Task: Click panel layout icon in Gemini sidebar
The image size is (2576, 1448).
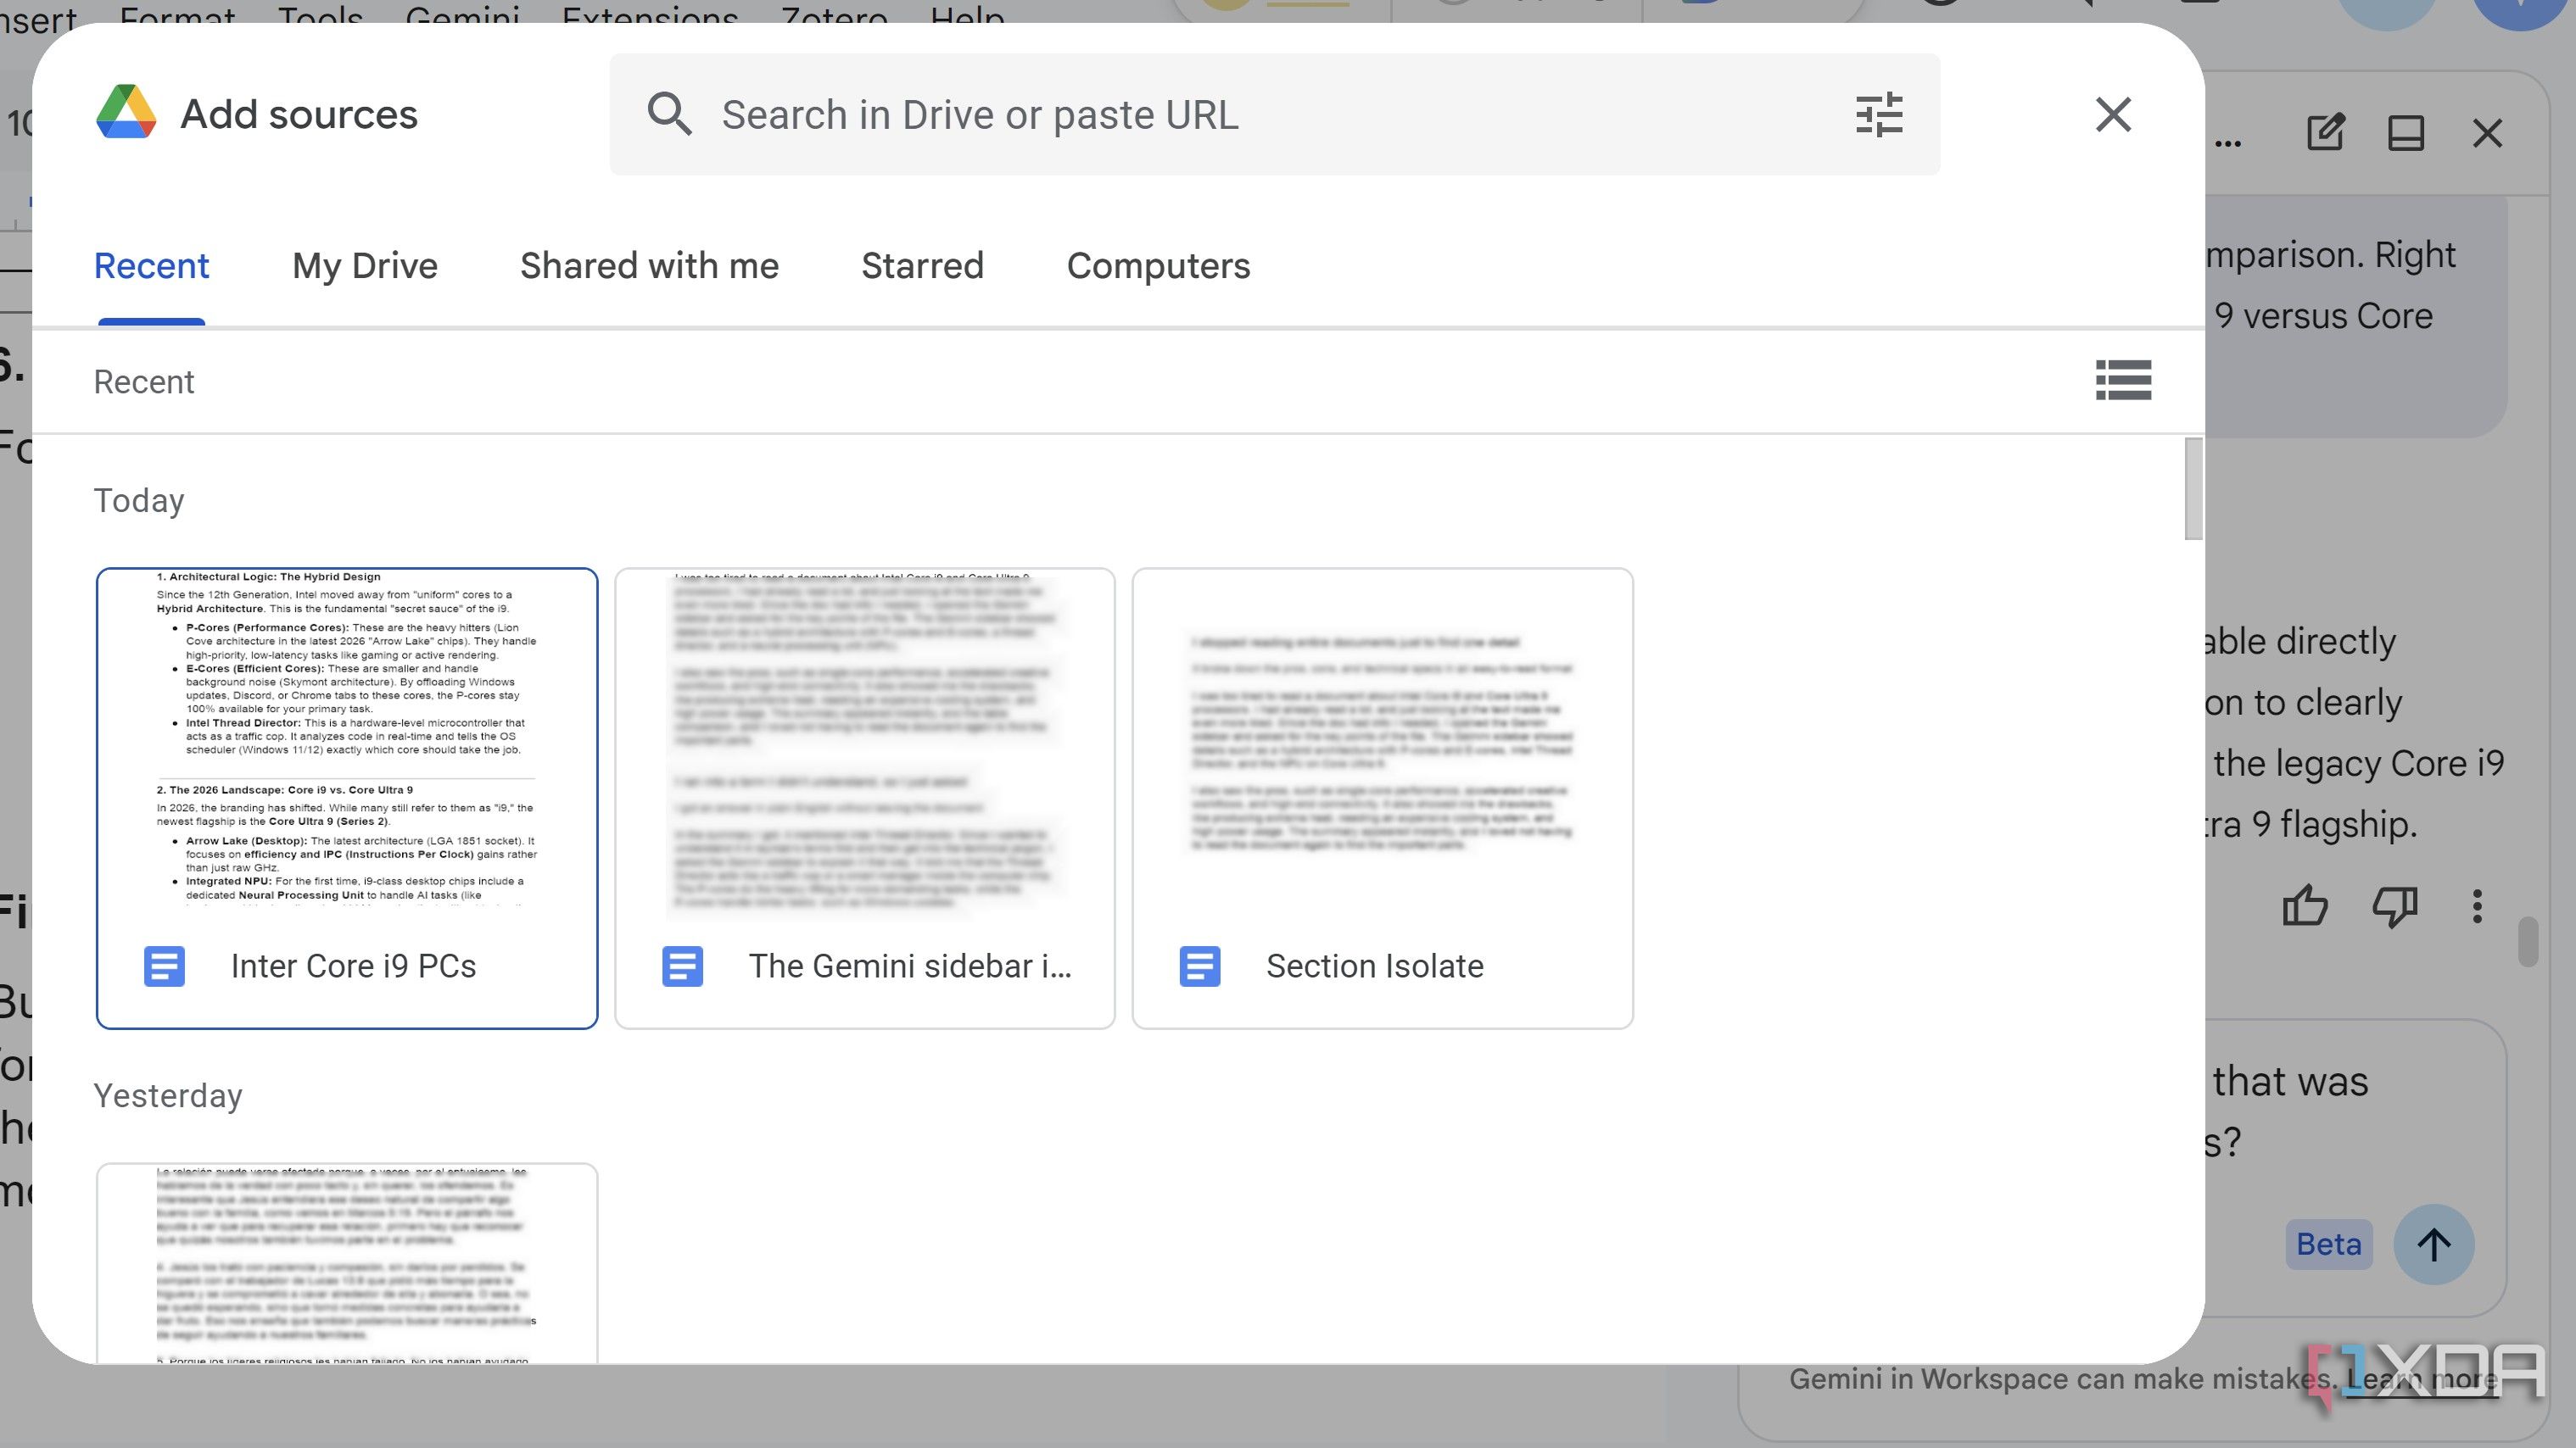Action: pyautogui.click(x=2405, y=132)
